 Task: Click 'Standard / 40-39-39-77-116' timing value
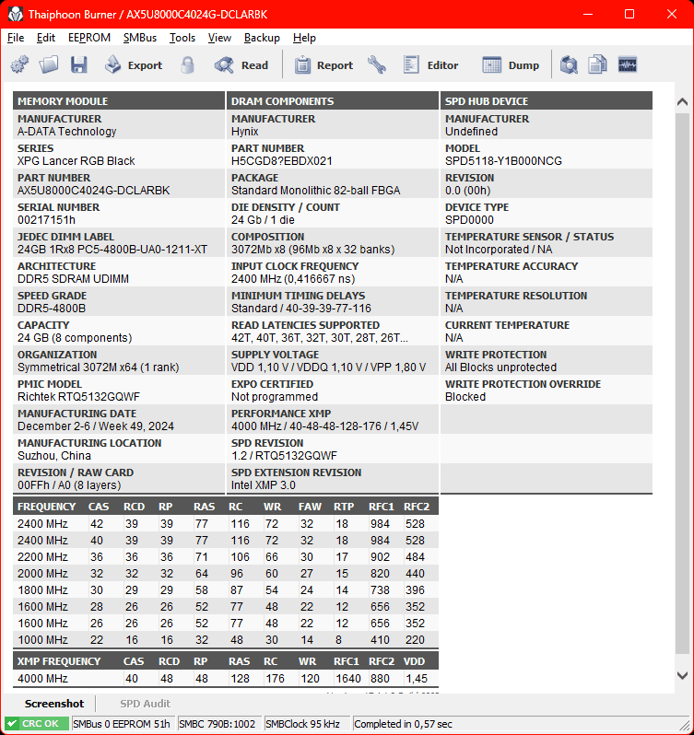[301, 308]
